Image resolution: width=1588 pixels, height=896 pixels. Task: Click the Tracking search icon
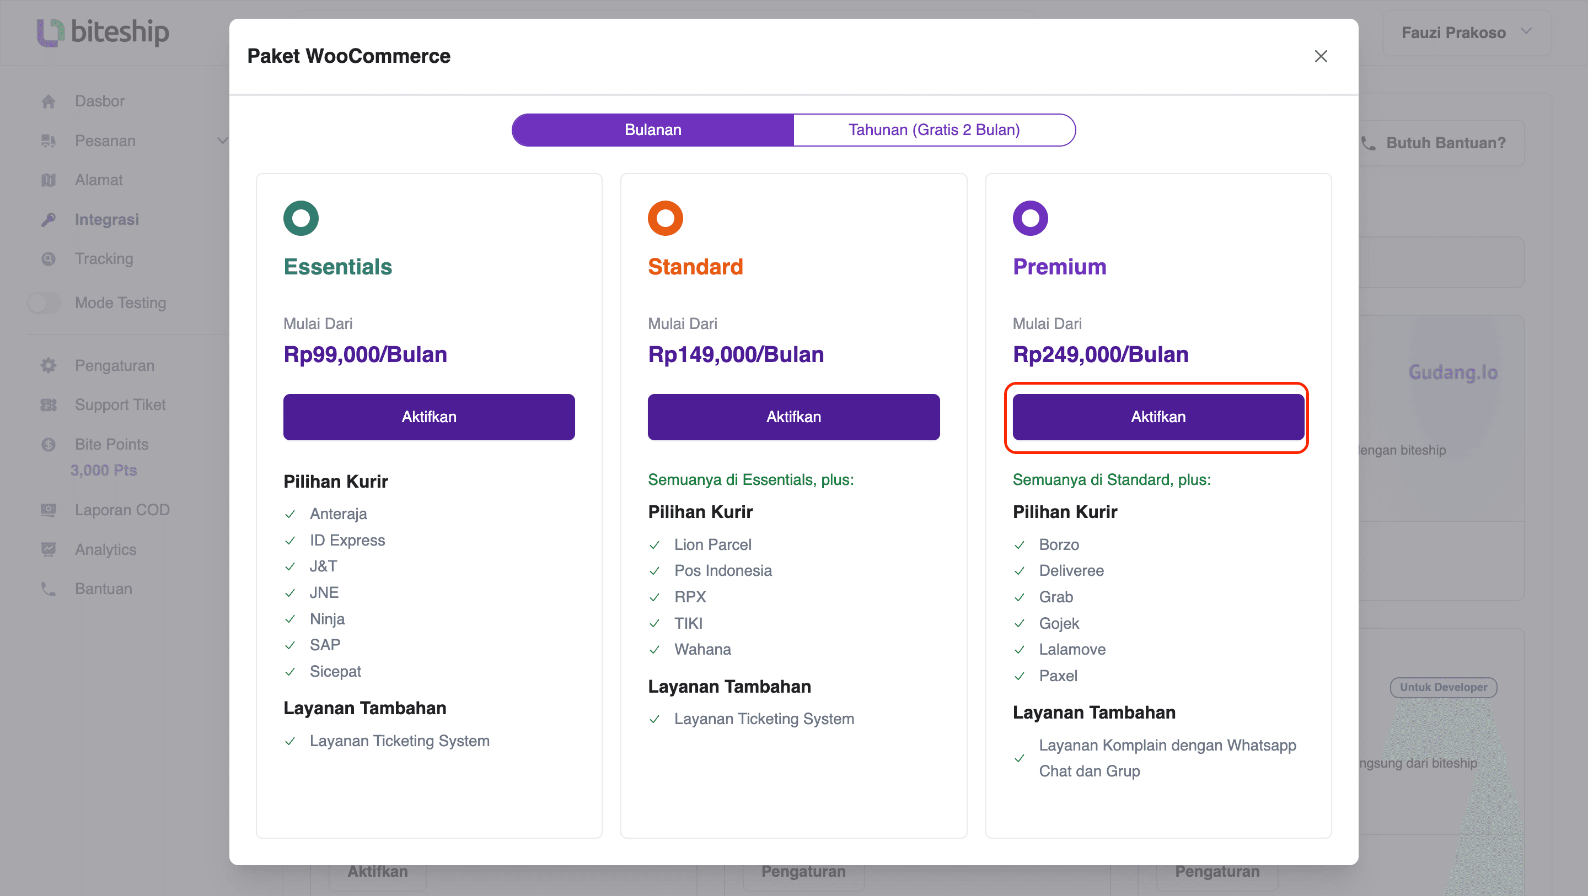click(49, 259)
